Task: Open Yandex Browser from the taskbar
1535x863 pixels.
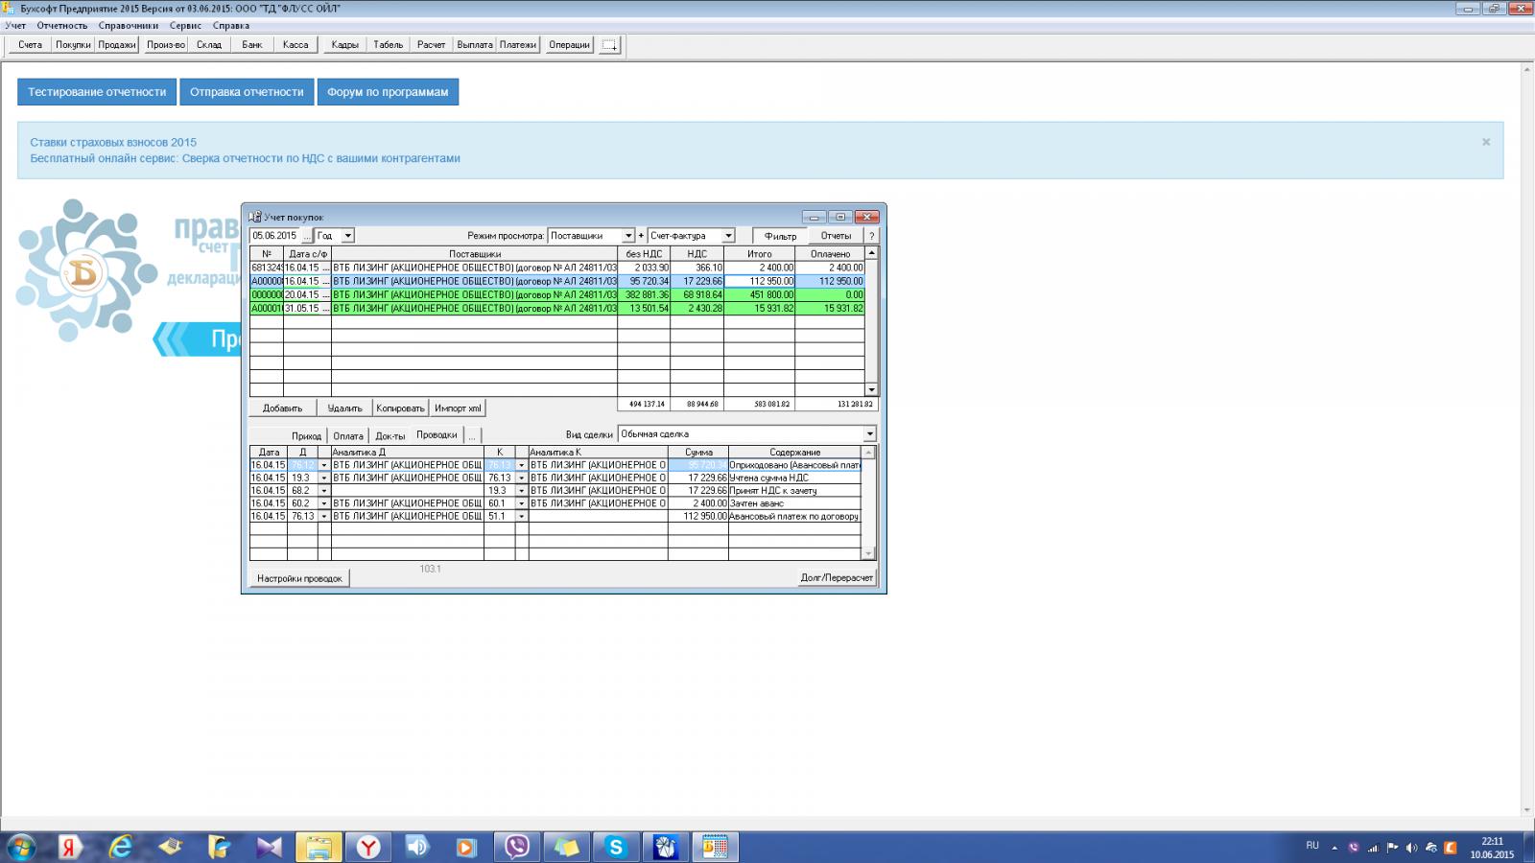Action: [368, 847]
